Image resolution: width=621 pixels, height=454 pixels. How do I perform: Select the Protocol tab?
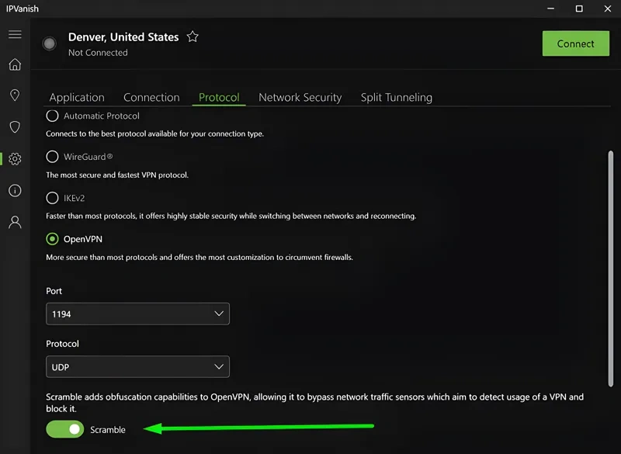tap(219, 97)
